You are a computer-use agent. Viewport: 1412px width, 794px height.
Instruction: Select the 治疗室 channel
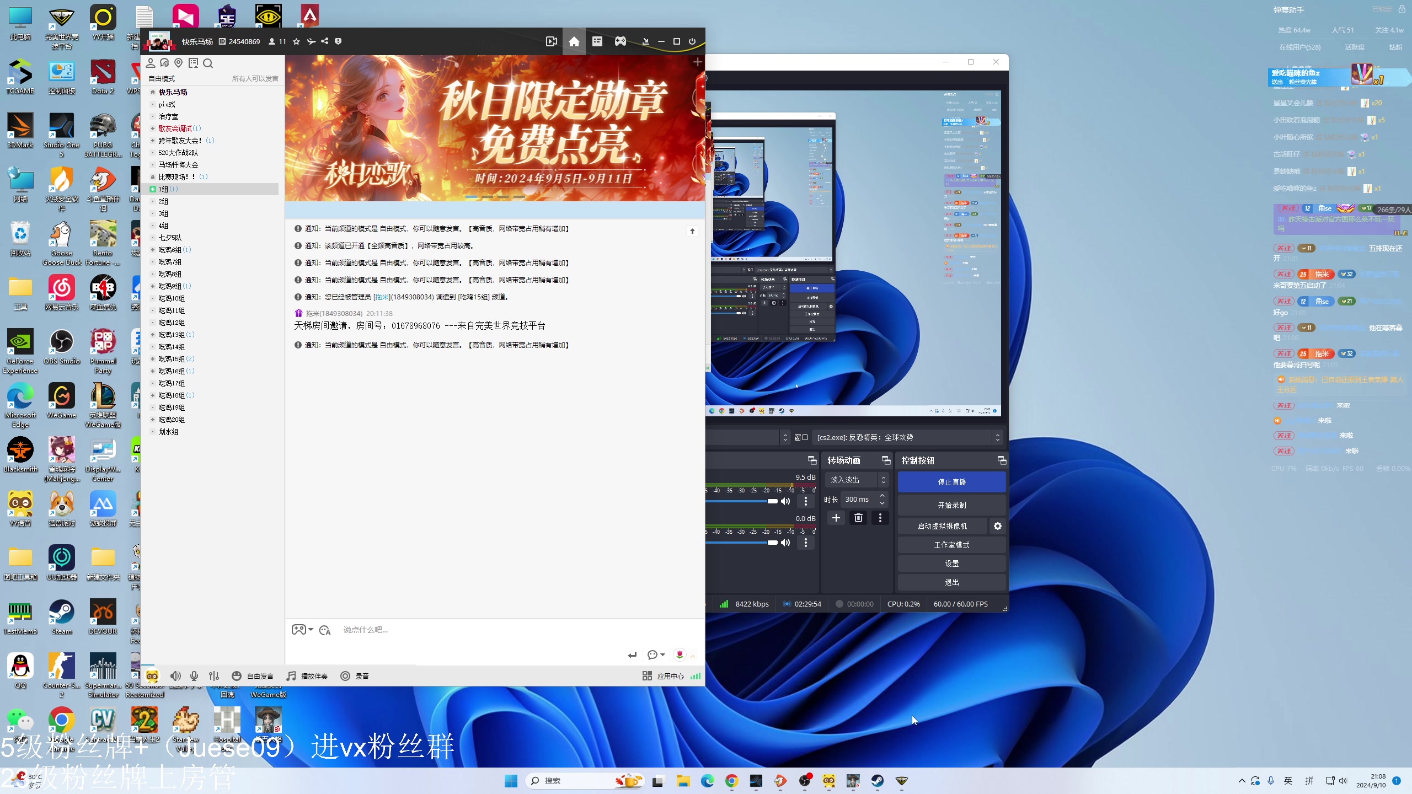pos(168,116)
